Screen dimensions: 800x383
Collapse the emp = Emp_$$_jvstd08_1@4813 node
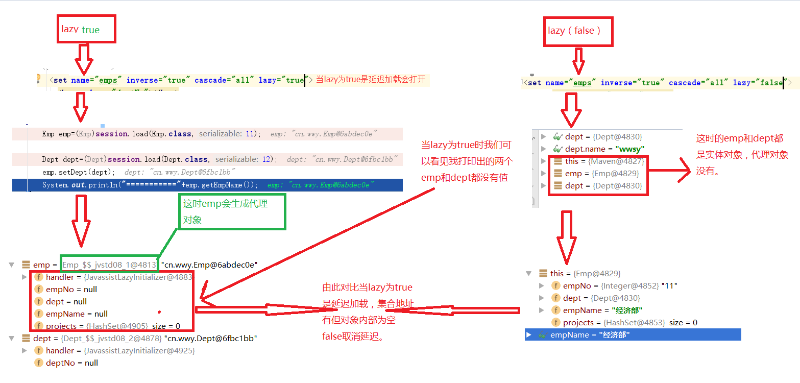click(11, 265)
